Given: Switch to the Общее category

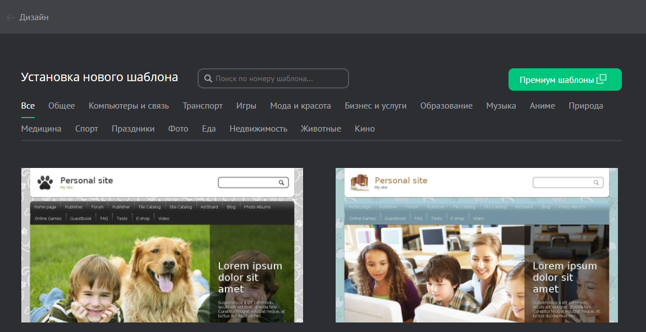Looking at the screenshot, I should 62,106.
